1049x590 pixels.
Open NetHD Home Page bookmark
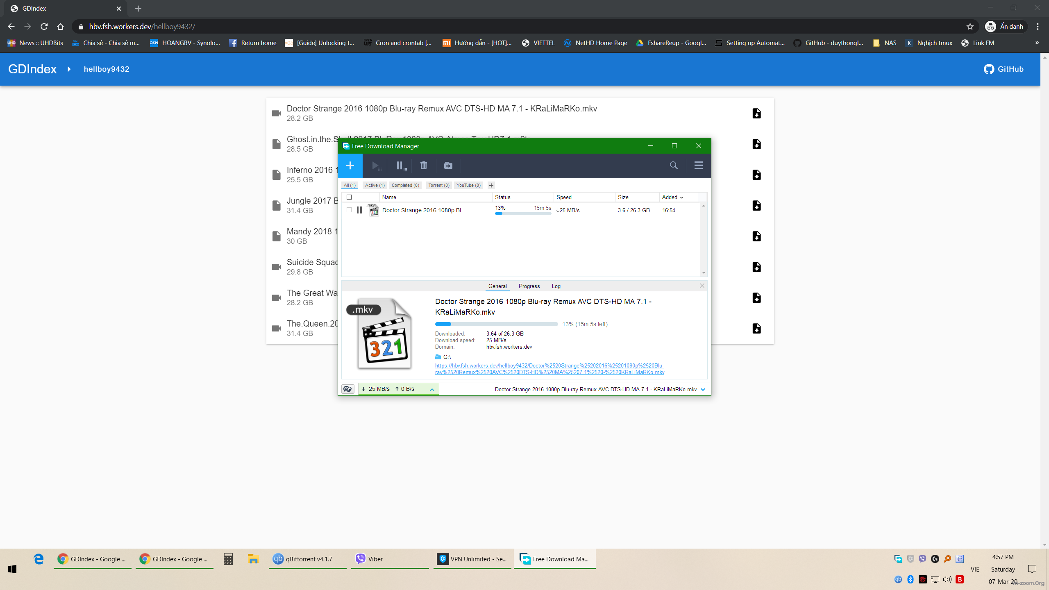pyautogui.click(x=595, y=43)
